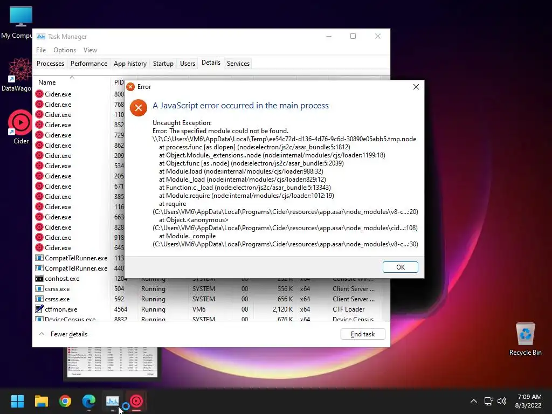Select the Cider.exe row with PID starting 918
This screenshot has height=414, width=552.
pos(80,237)
